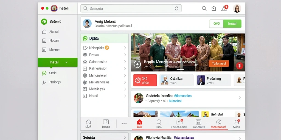This screenshot has width=281, height=140.
Task: Click the Sleld green chat icon
Action: click(44, 73)
